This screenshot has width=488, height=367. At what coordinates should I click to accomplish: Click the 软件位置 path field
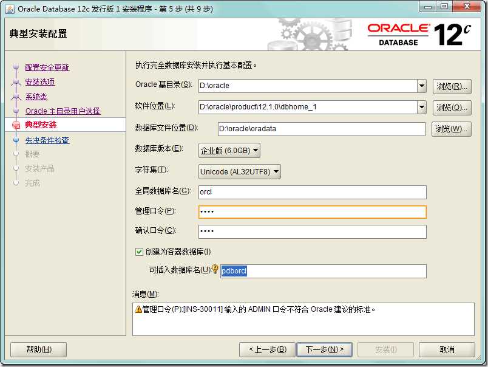(308, 107)
